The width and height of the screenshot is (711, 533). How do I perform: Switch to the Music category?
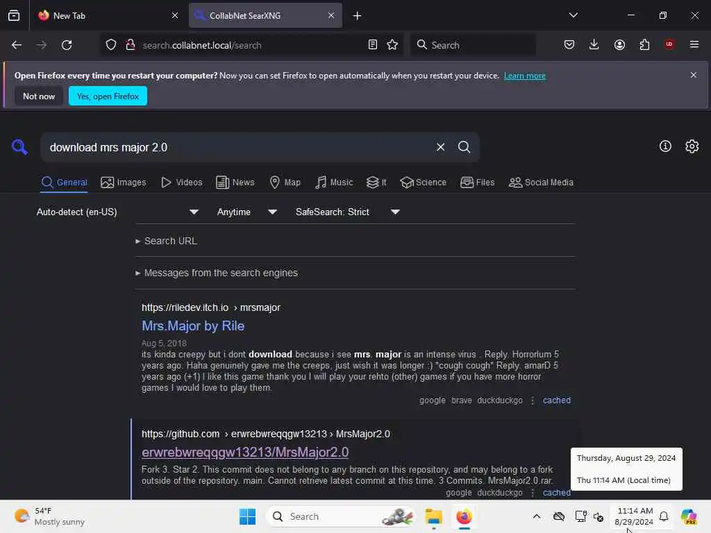point(334,183)
